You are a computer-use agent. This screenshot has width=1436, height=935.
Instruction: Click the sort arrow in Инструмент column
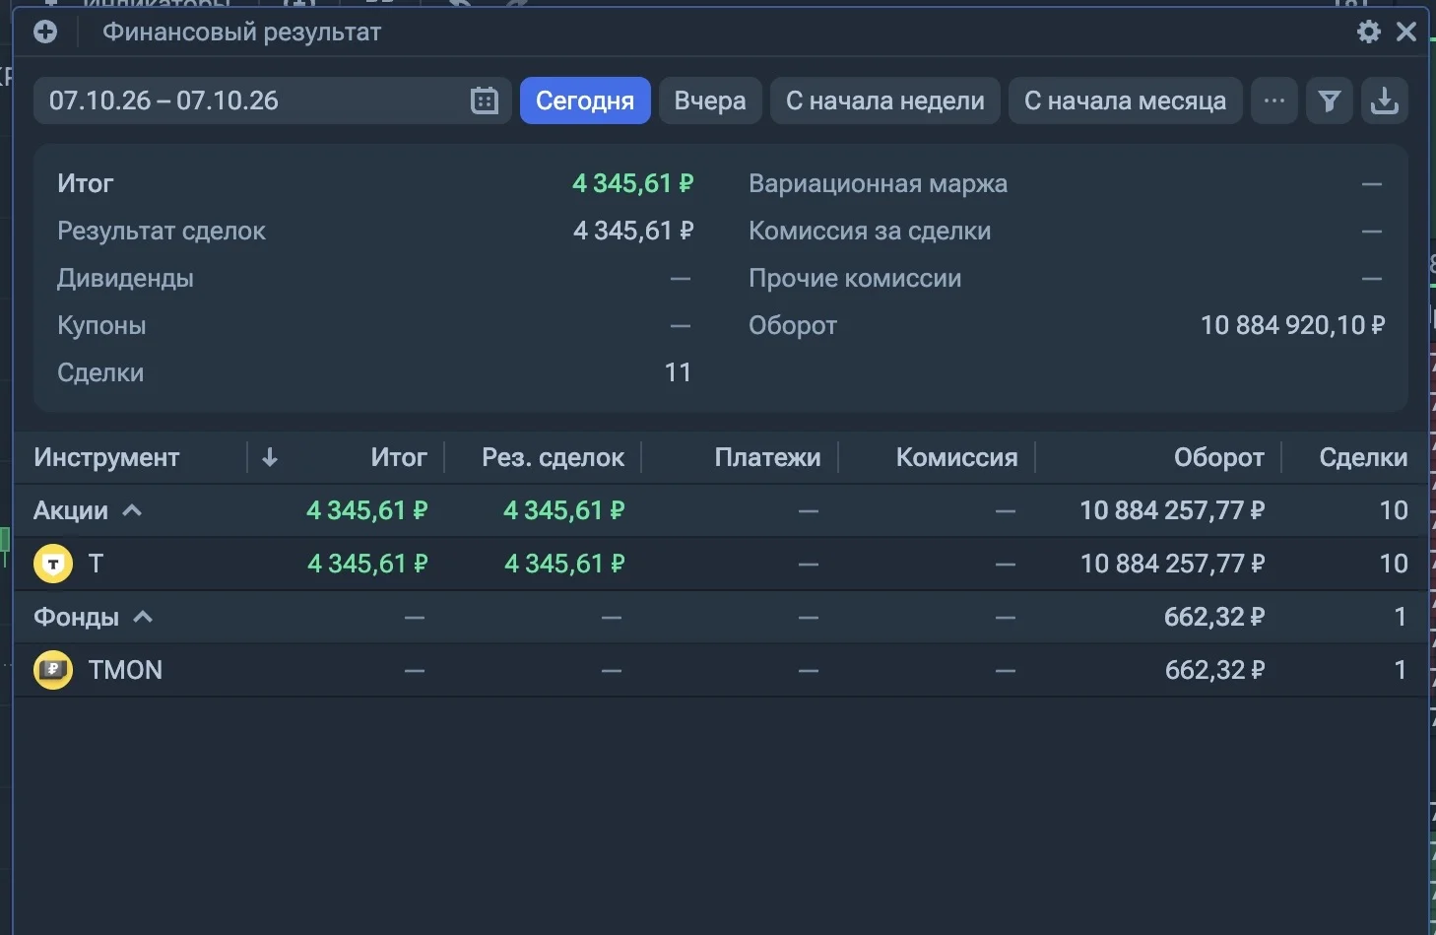tap(270, 457)
